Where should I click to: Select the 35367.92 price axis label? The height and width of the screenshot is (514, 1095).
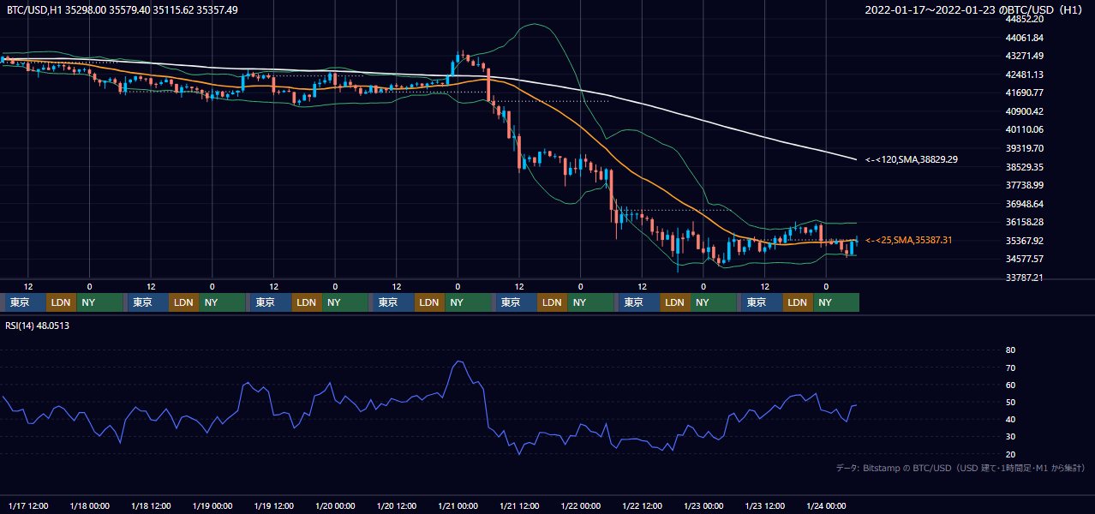click(x=1024, y=241)
